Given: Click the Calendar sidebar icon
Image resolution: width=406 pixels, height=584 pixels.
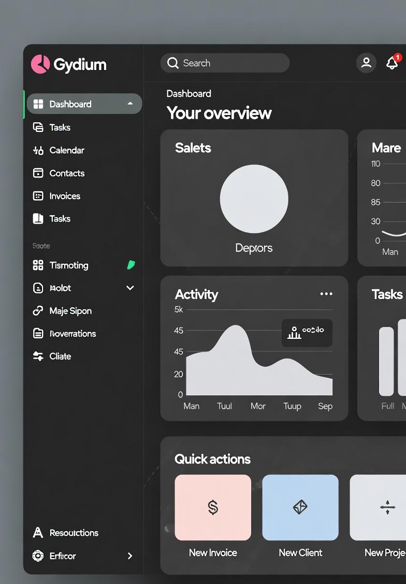Looking at the screenshot, I should 38,150.
